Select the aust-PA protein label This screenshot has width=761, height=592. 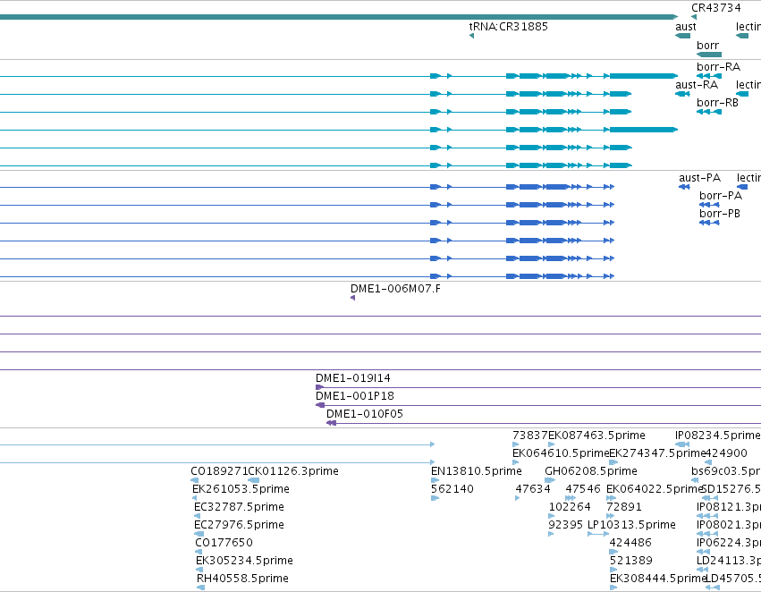pyautogui.click(x=699, y=178)
